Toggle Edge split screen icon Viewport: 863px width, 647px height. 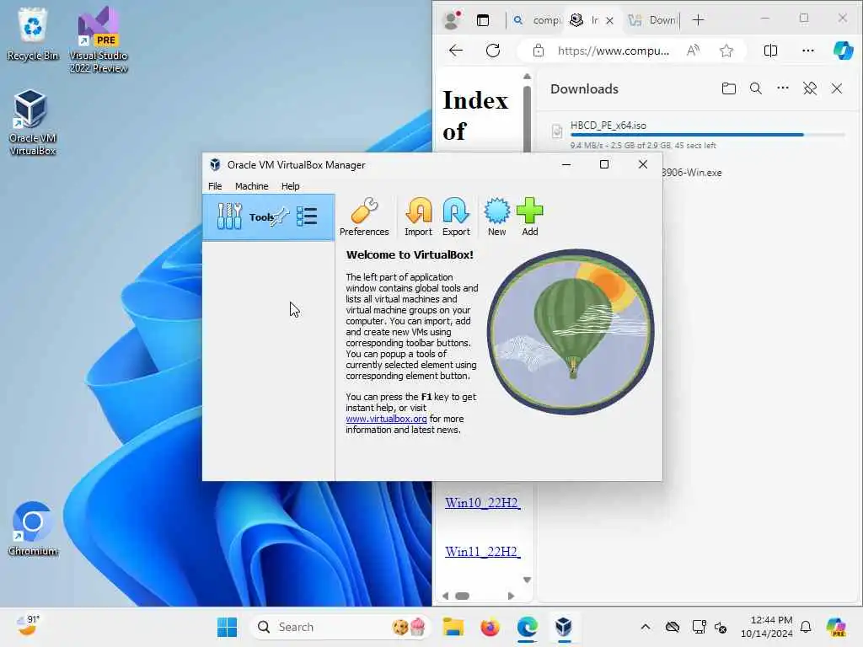click(770, 51)
